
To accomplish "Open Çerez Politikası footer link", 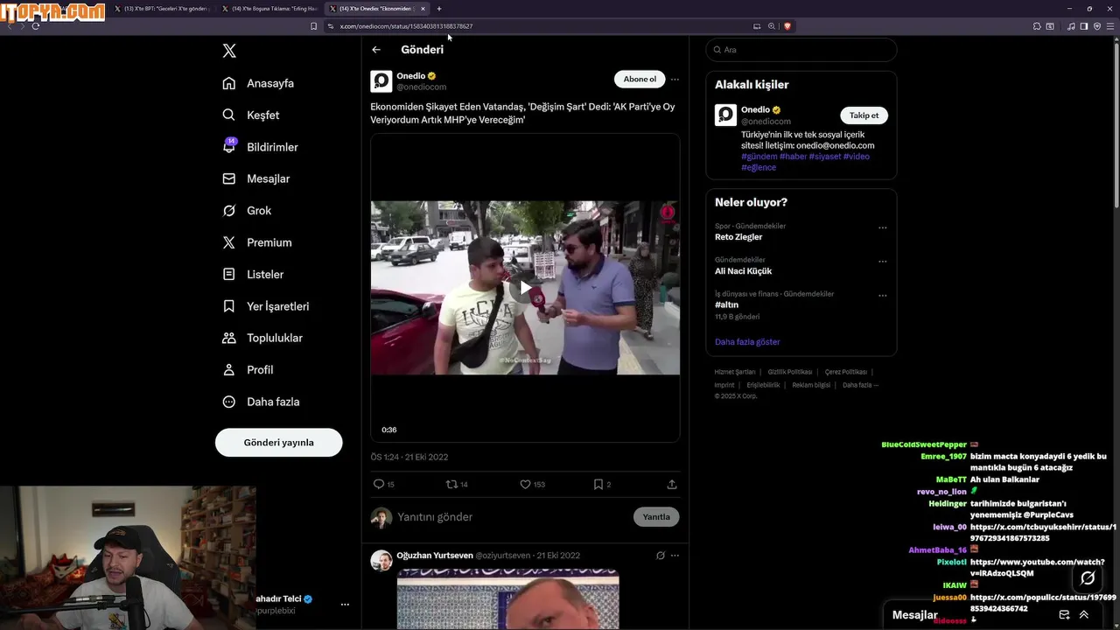I will coord(846,372).
